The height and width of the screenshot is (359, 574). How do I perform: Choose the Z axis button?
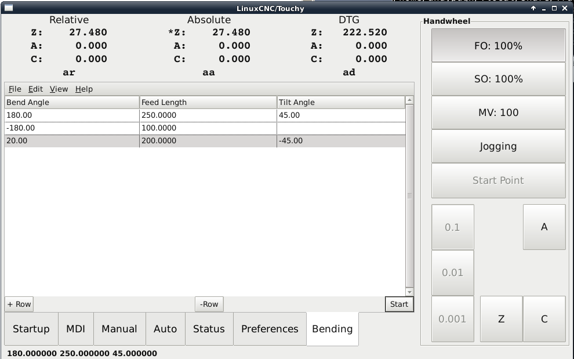501,318
